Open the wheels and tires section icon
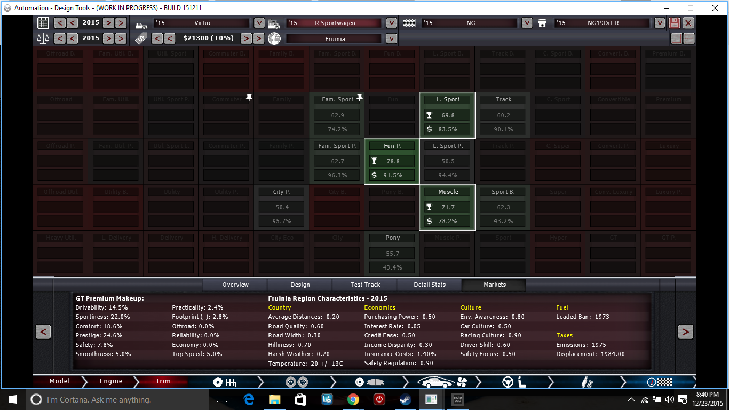This screenshot has width=729, height=410. [297, 382]
